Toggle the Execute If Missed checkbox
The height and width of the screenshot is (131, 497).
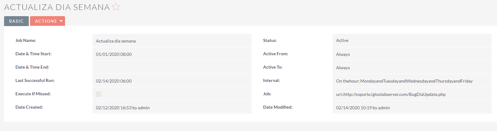tap(98, 94)
